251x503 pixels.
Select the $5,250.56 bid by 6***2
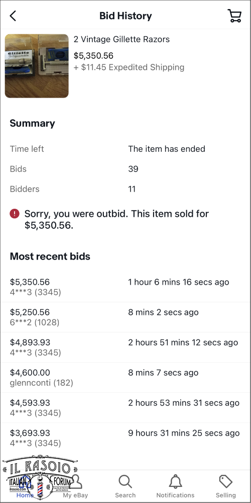(x=125, y=317)
